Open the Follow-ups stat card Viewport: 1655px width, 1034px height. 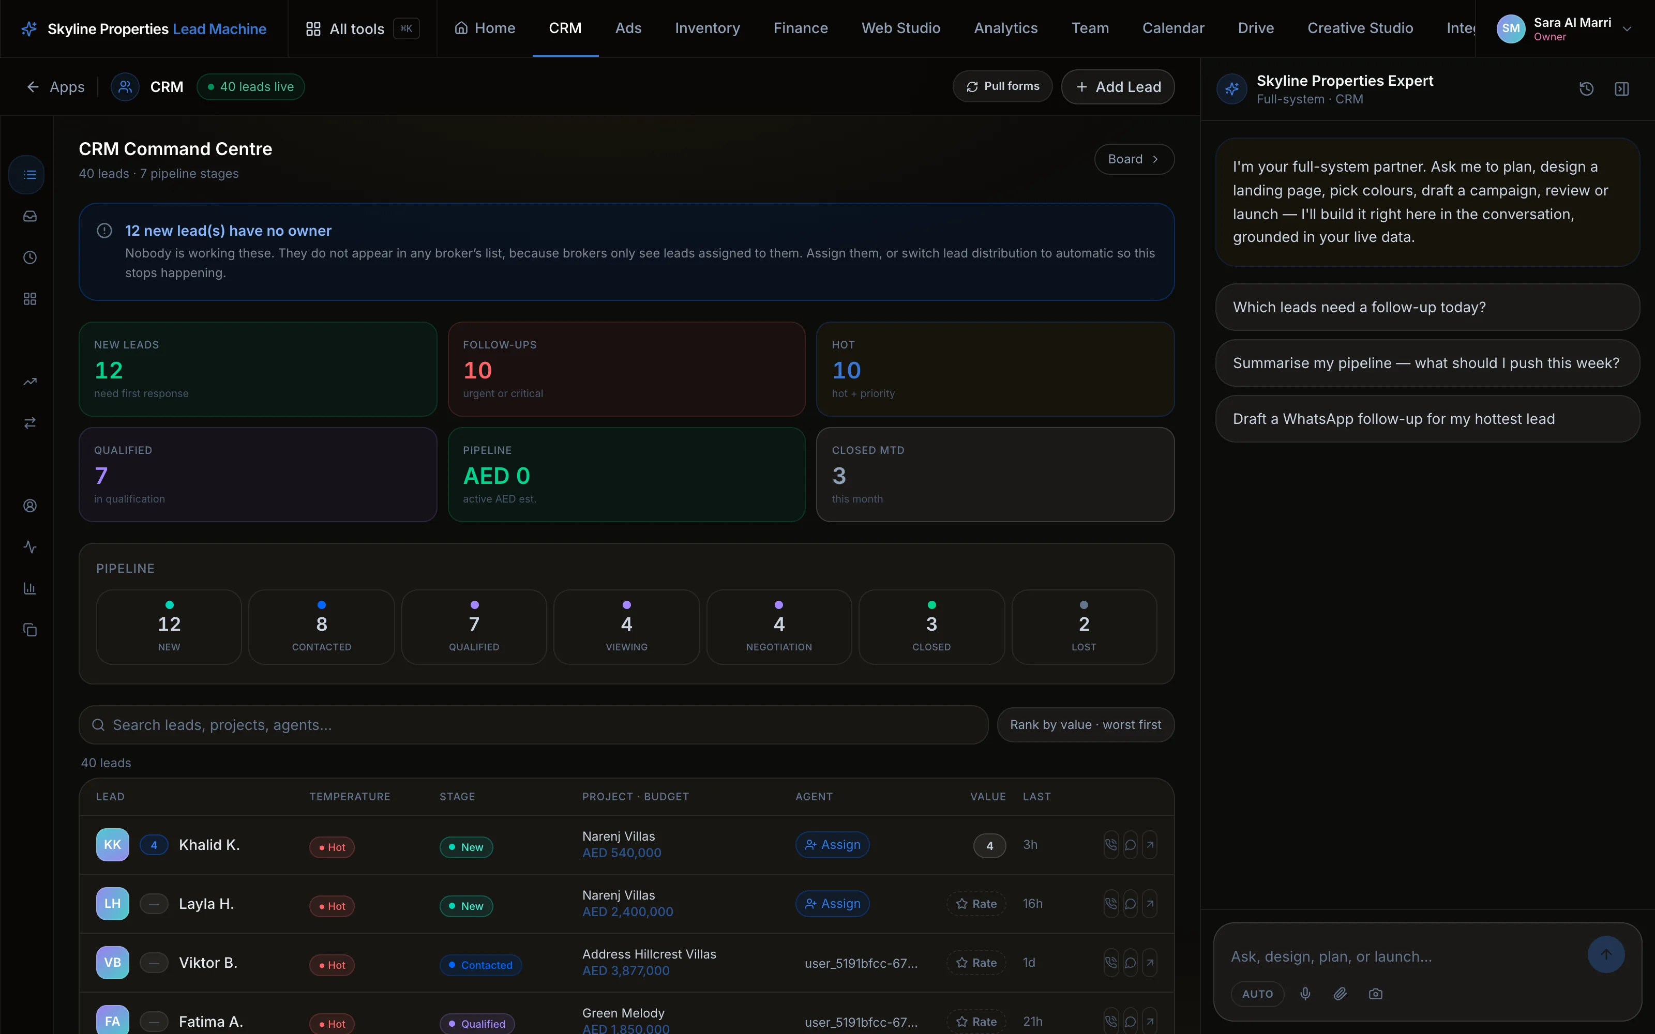click(626, 369)
